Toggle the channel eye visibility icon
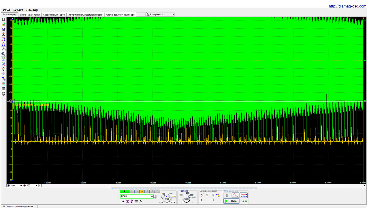Screen dimensions: 369x209 123,201
